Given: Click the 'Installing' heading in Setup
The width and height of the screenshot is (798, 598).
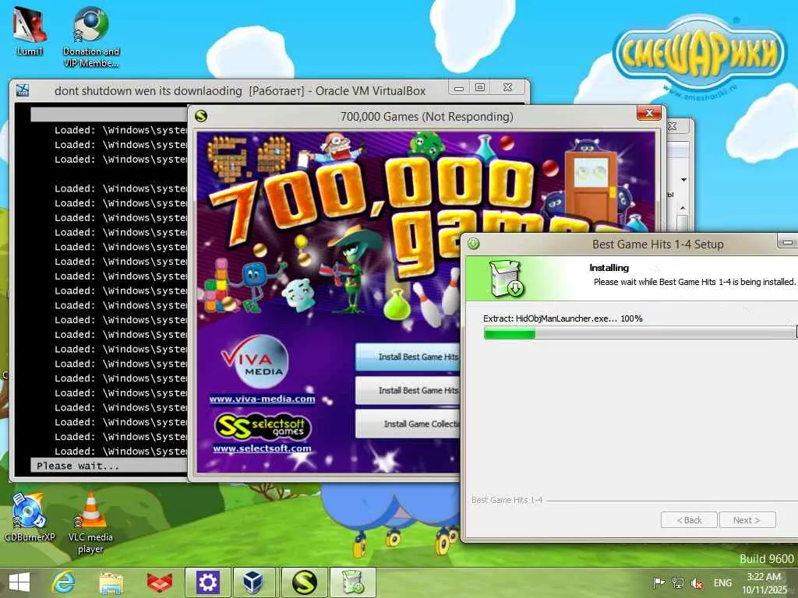Looking at the screenshot, I should click(609, 268).
